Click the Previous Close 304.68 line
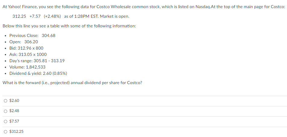The image size is (287, 137). (32, 35)
